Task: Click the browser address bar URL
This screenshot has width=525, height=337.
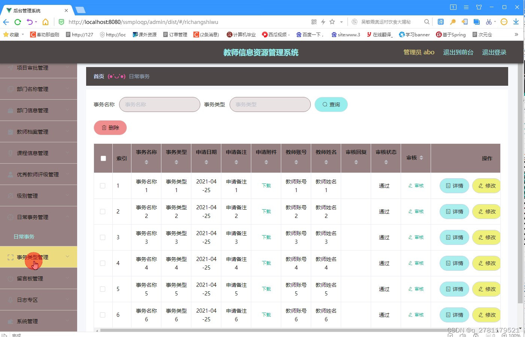Action: pos(143,22)
